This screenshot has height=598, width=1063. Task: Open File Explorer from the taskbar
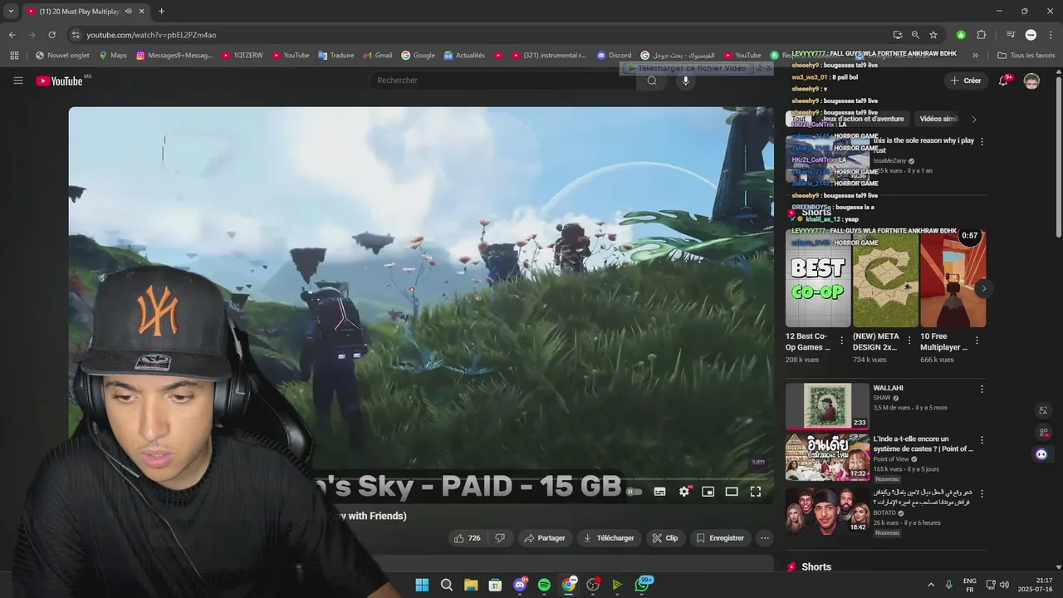tap(471, 585)
